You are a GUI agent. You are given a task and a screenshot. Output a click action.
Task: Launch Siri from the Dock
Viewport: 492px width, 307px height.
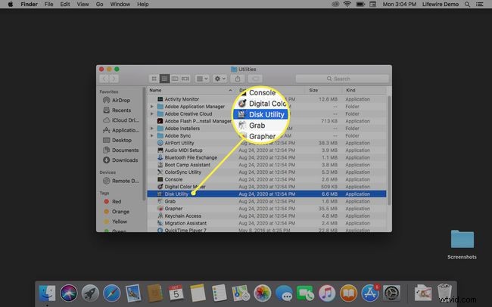[68, 293]
